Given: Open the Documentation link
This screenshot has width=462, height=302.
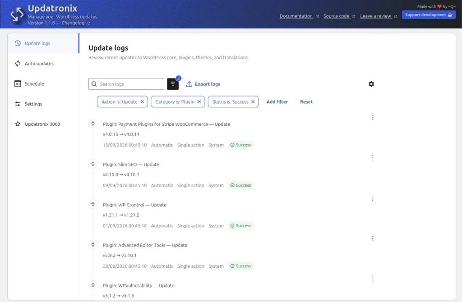Looking at the screenshot, I should coord(299,16).
